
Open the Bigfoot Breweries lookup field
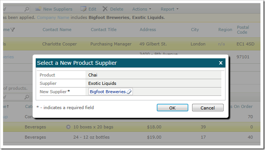pyautogui.click(x=108, y=92)
